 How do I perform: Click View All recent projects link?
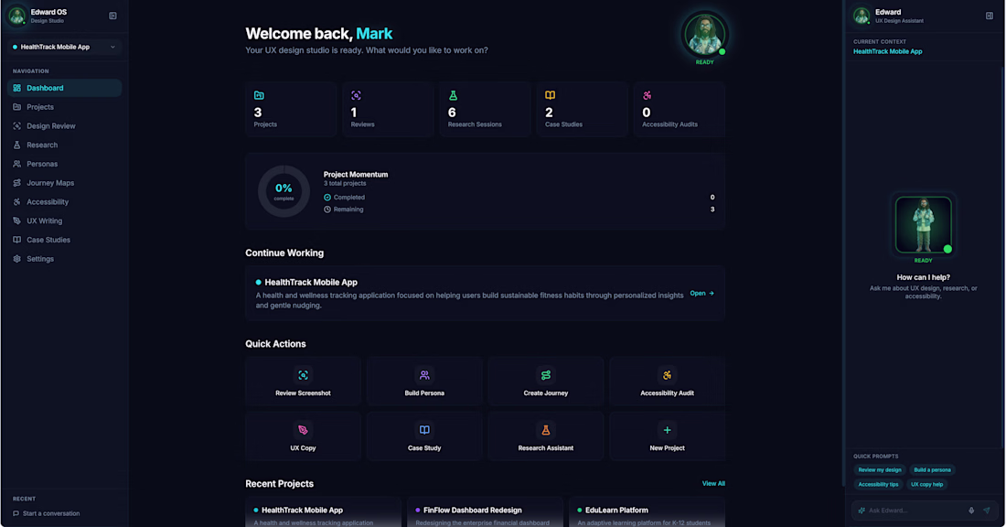point(713,484)
